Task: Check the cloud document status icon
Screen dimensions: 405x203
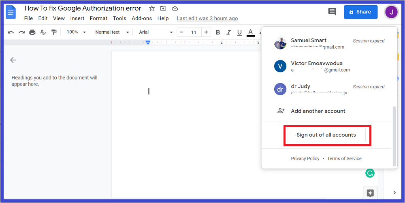Action: click(x=175, y=9)
